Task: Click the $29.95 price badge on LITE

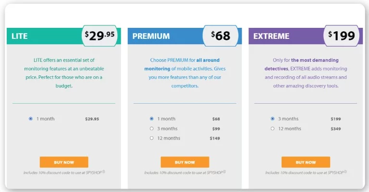Action: tap(99, 36)
